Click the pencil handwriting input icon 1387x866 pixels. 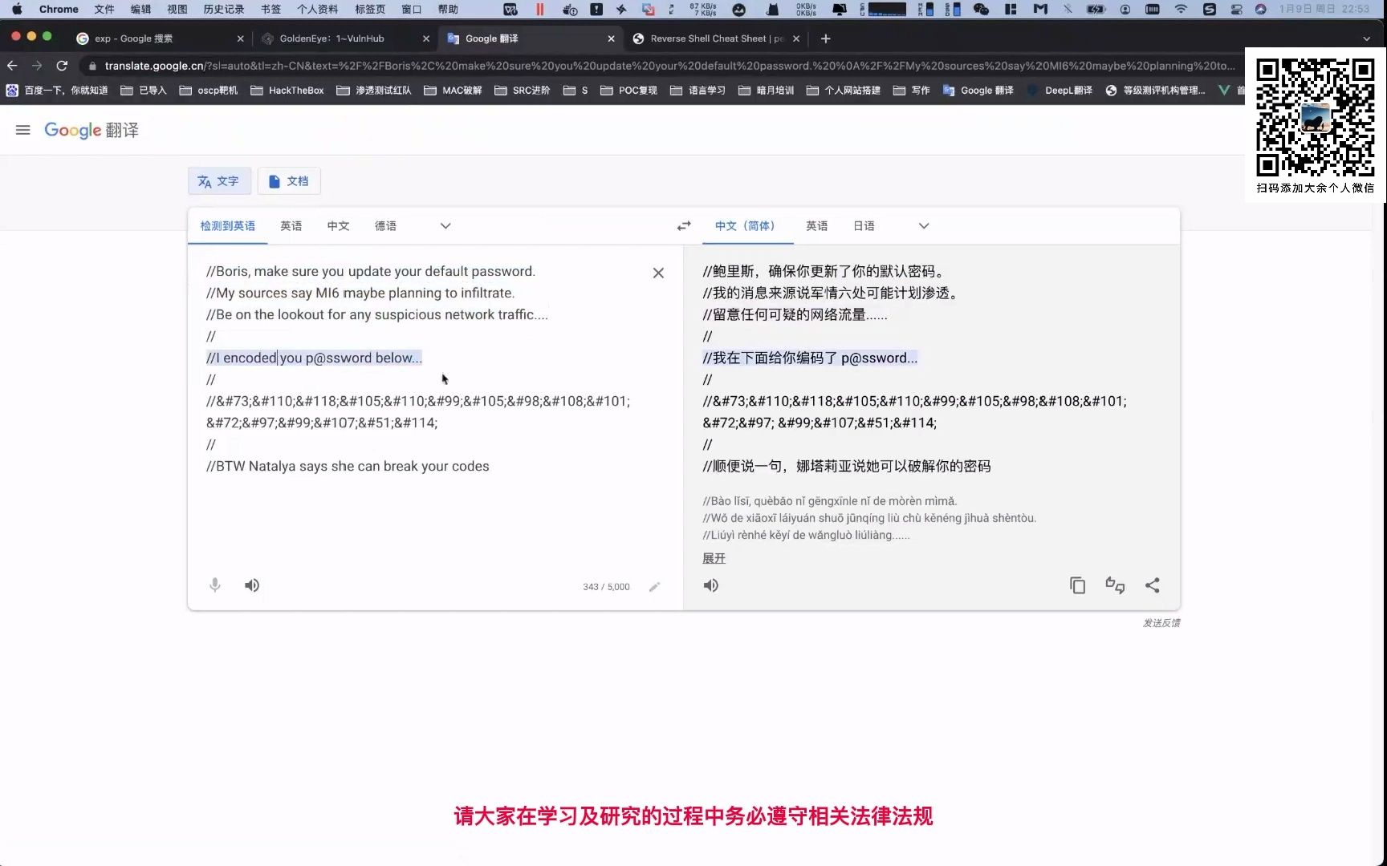(x=655, y=587)
